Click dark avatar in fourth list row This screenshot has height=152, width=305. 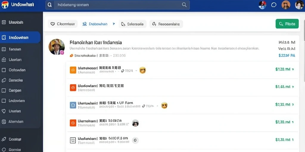tap(136, 123)
